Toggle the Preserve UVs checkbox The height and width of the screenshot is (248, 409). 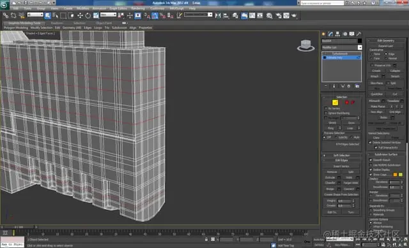pos(372,65)
